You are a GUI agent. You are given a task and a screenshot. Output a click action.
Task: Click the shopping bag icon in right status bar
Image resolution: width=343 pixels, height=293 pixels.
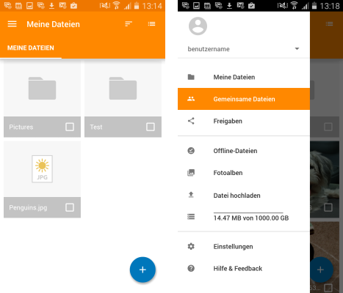click(x=251, y=5)
